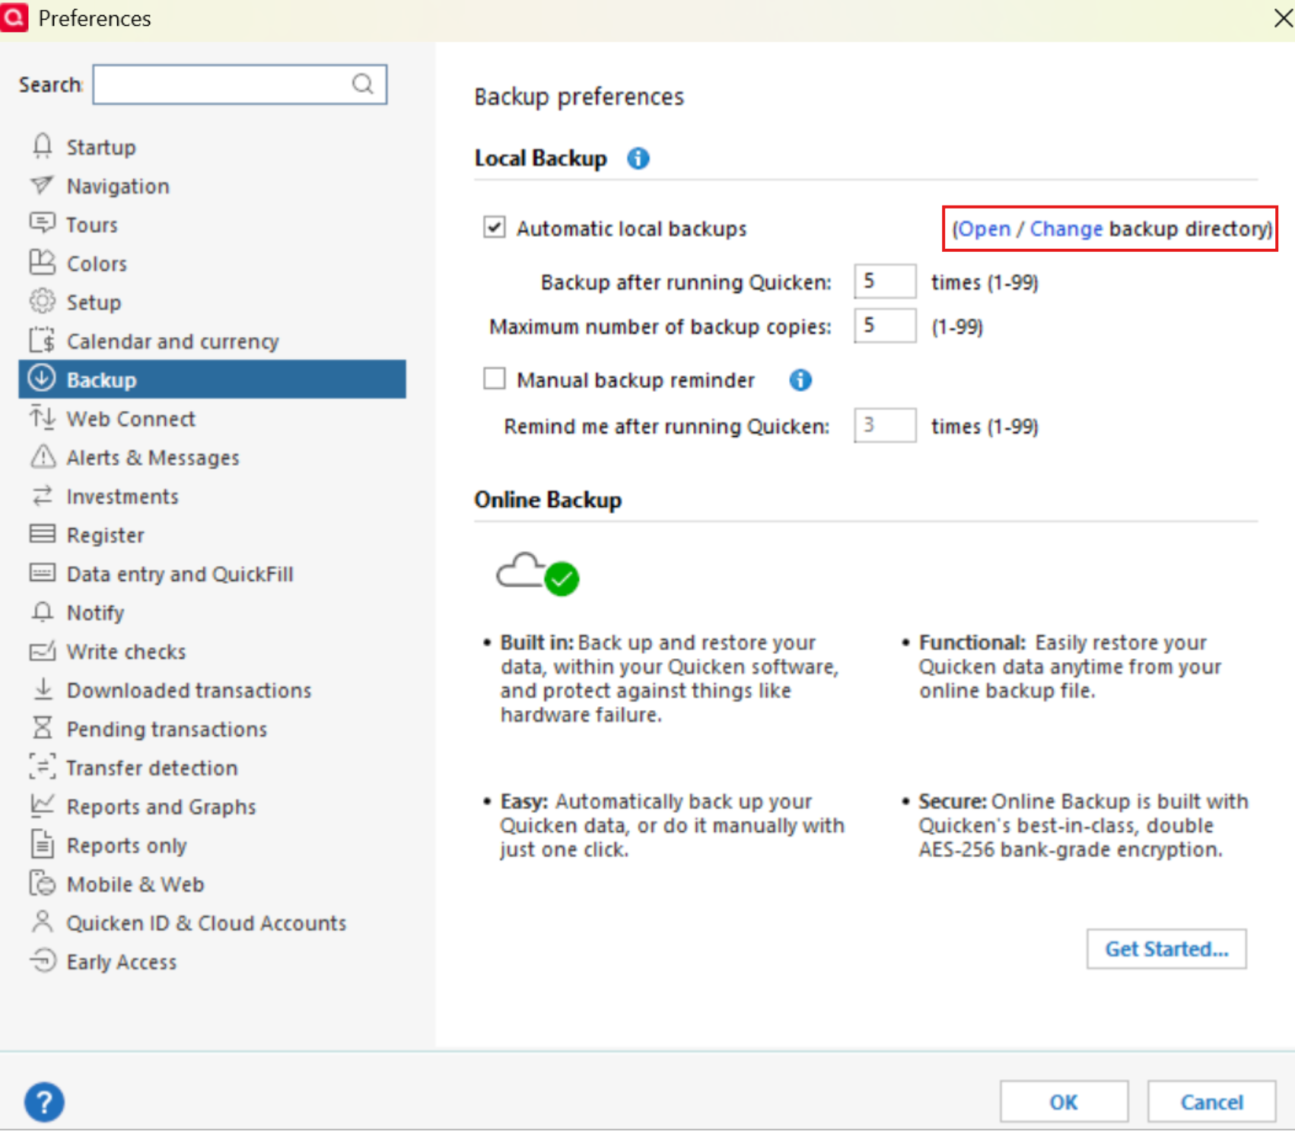
Task: Click the Change backup directory link
Action: click(x=1066, y=228)
